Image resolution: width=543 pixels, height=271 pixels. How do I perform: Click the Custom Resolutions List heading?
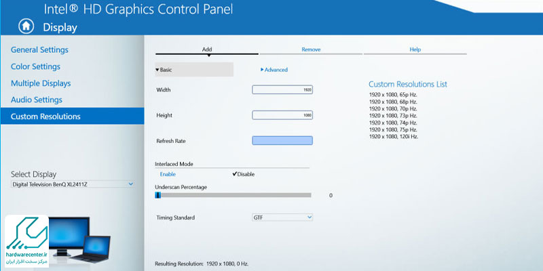point(408,84)
